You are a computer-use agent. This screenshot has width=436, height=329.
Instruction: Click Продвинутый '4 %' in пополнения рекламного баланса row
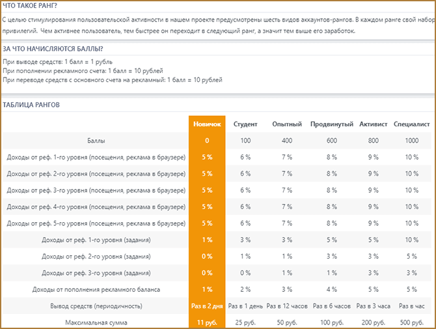[332, 289]
